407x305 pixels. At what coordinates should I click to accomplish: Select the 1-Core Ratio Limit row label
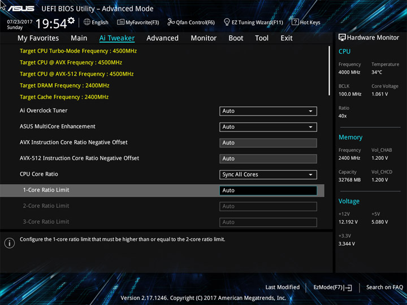46,190
